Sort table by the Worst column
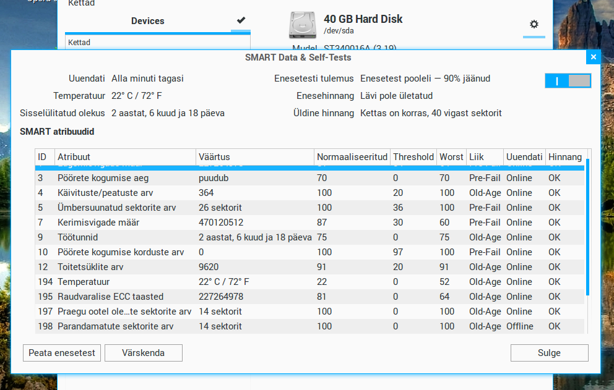 [451, 157]
